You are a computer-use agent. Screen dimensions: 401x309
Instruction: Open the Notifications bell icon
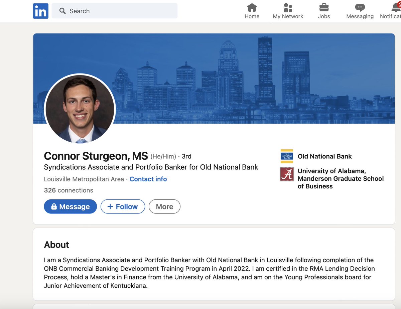click(x=396, y=7)
